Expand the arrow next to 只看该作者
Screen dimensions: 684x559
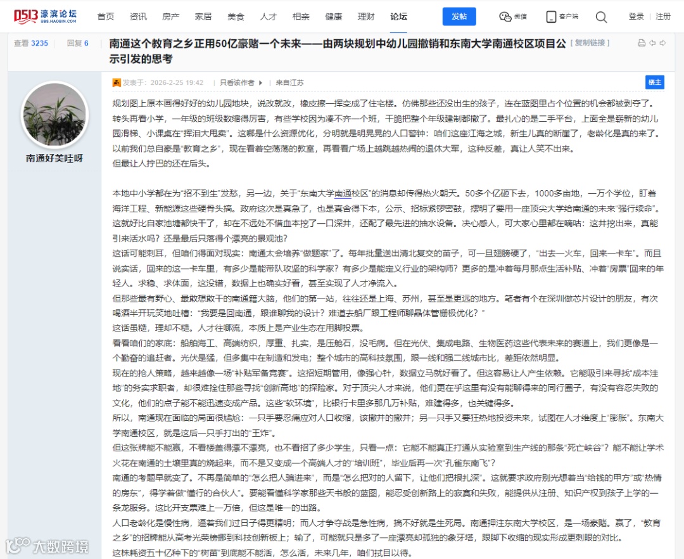(x=261, y=82)
